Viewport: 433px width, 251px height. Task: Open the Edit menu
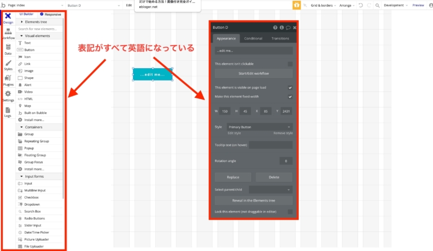coord(129,5)
